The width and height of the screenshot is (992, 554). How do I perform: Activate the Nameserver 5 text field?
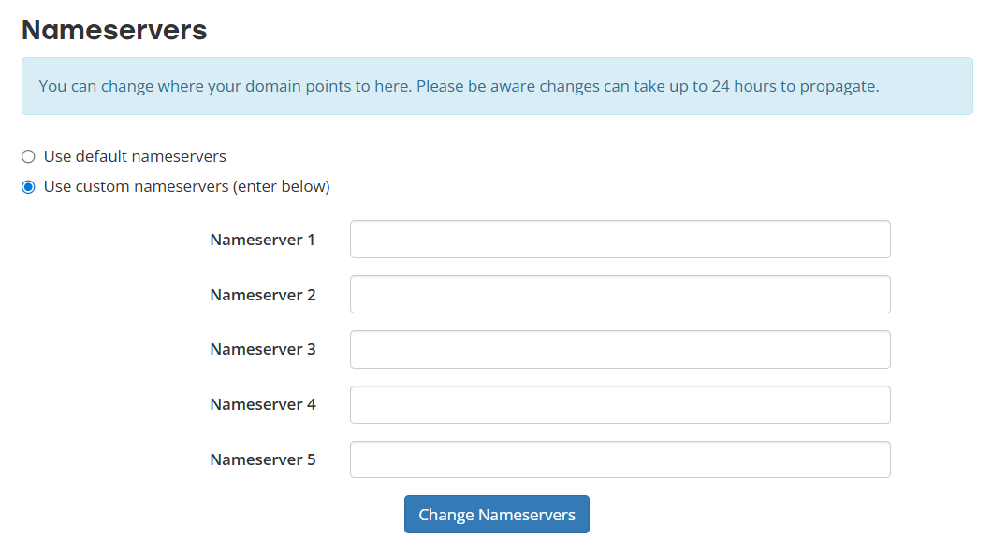click(x=620, y=460)
